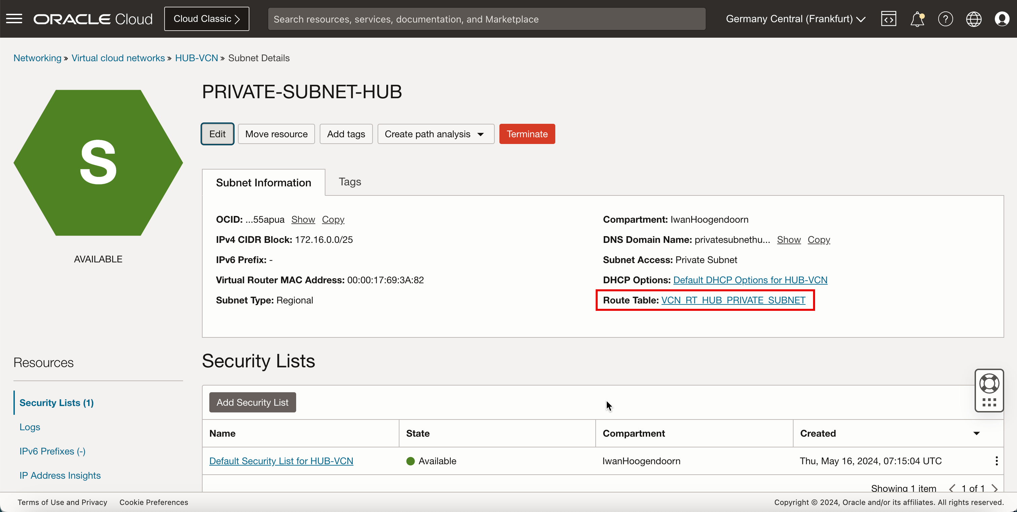Viewport: 1017px width, 512px height.
Task: Switch to the Tags tab
Action: click(x=350, y=181)
